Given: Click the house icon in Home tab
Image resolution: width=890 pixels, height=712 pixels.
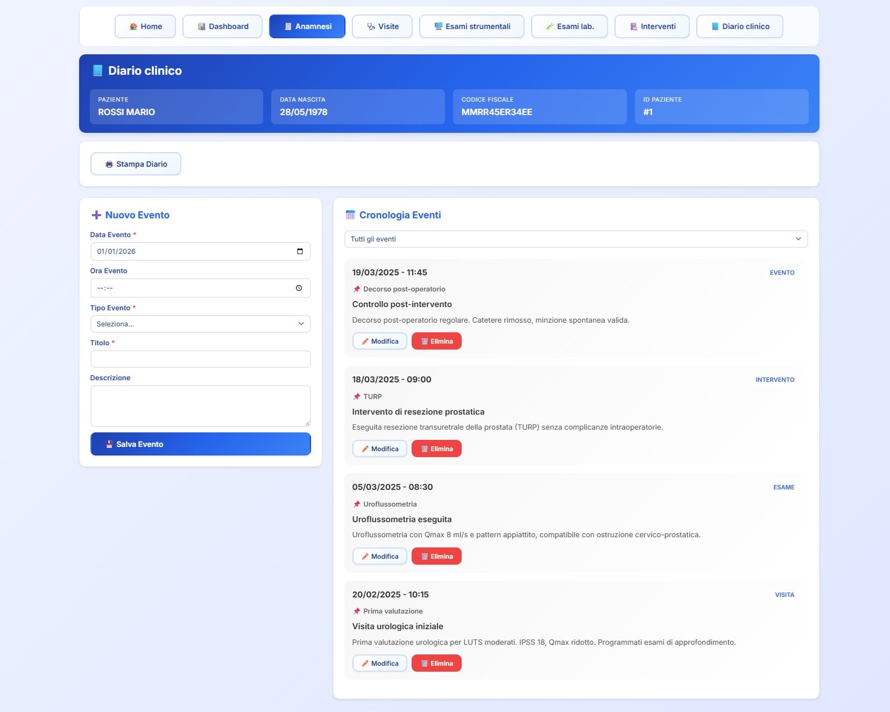Looking at the screenshot, I should [x=133, y=26].
